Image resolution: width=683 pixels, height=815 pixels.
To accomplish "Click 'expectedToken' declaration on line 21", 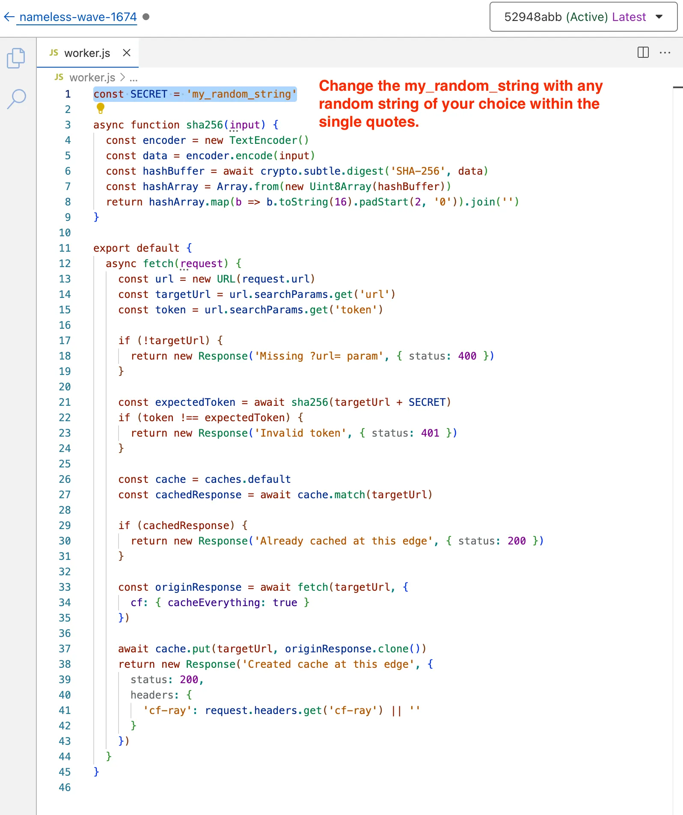I will click(195, 402).
